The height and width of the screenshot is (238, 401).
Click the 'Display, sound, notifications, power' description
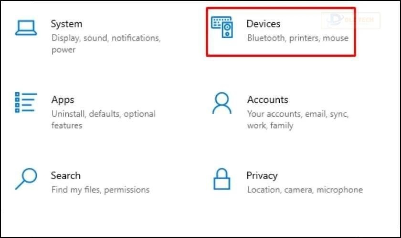106,38
